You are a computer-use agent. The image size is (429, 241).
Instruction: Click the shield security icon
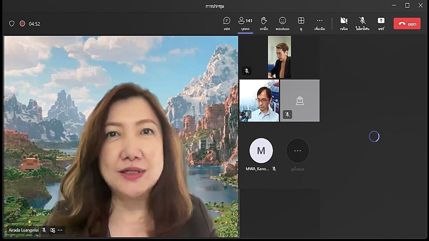12,24
